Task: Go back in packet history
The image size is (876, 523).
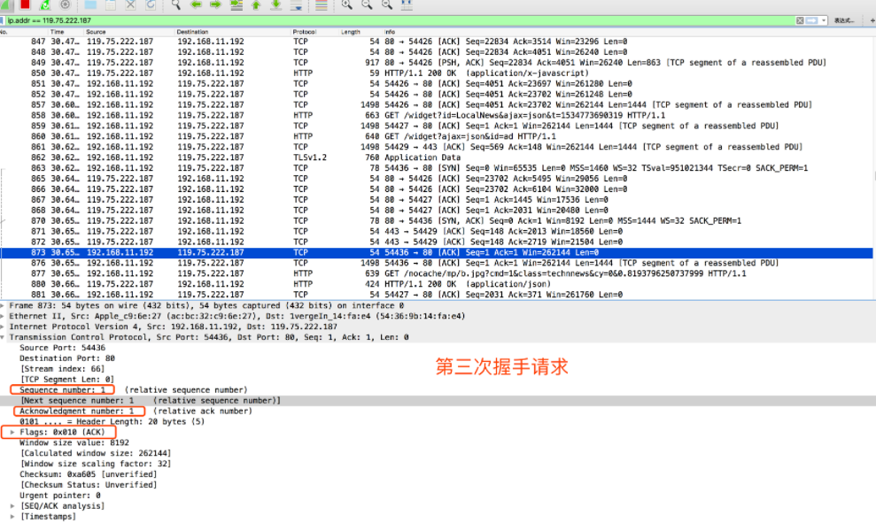Action: click(196, 4)
